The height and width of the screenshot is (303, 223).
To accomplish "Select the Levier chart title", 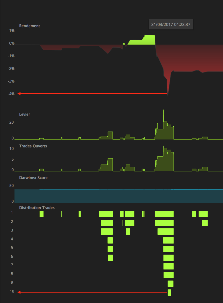I will pyautogui.click(x=25, y=114).
